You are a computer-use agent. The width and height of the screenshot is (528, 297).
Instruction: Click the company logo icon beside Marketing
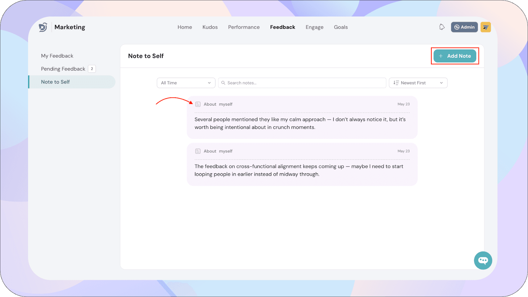43,27
